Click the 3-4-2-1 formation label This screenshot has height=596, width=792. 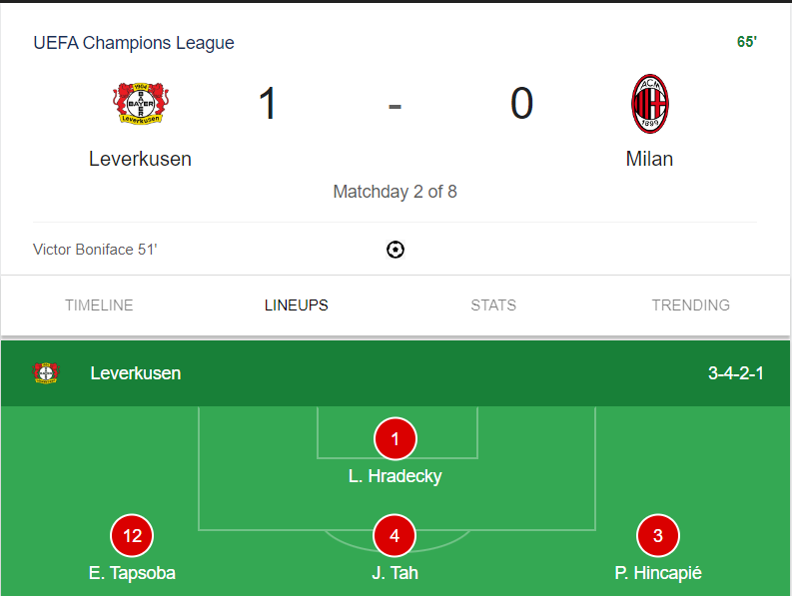(735, 373)
